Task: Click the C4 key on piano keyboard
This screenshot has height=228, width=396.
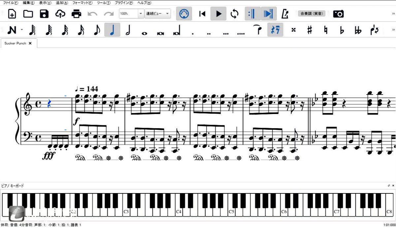Action: pos(179,205)
